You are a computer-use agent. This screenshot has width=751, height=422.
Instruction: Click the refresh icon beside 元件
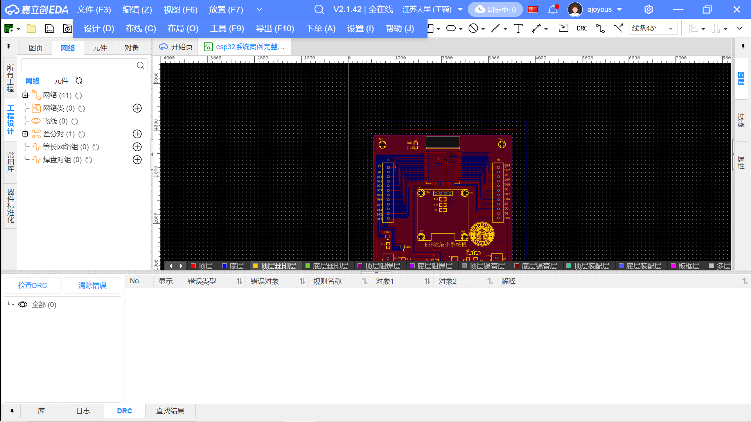tap(79, 81)
